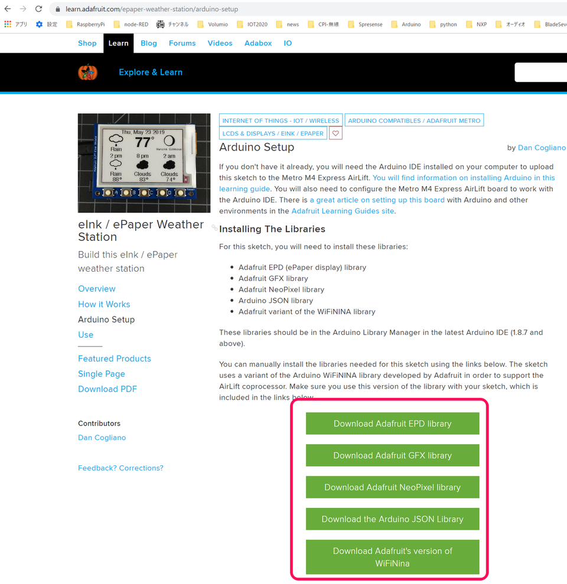Select the LCDS & DISPLAYS / EINK / EPAPER tag
567x584 pixels.
(273, 133)
